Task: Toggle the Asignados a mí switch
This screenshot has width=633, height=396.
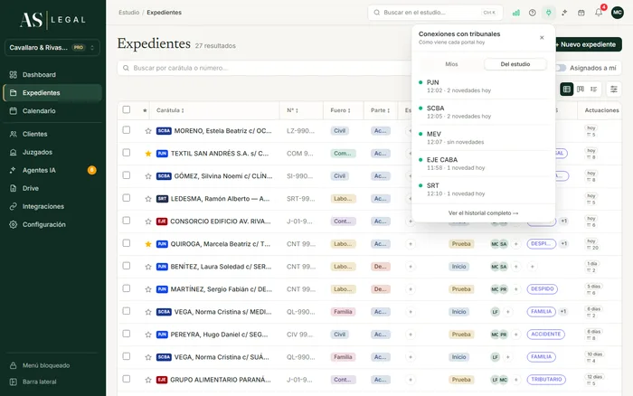Action: (561, 68)
